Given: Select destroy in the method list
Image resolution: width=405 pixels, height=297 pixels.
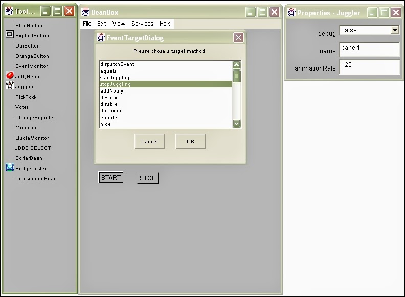Looking at the screenshot, I should pyautogui.click(x=166, y=98).
